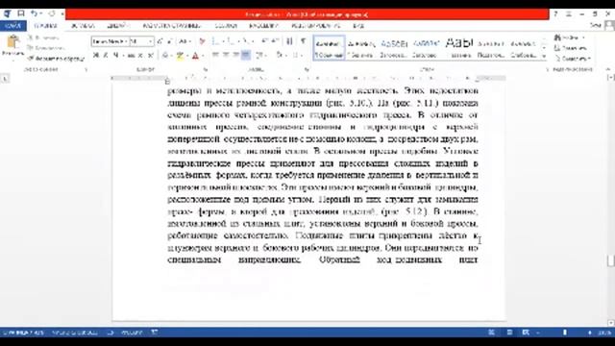Apply the No Spacing style
The width and height of the screenshot is (615, 346).
coord(361,48)
